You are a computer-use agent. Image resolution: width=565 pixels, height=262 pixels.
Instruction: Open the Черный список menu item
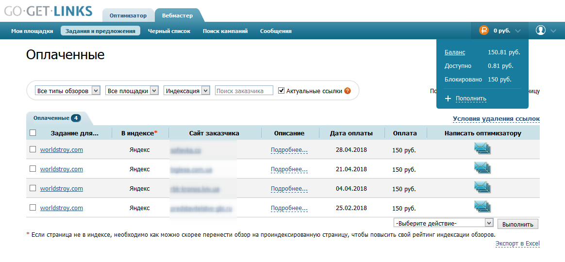(x=169, y=31)
